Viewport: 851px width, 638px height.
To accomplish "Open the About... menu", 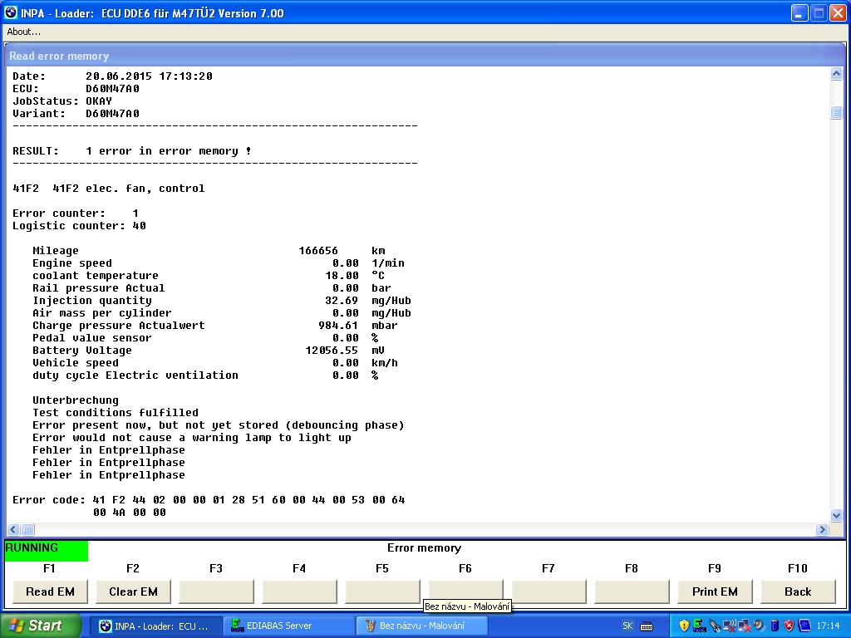I will click(24, 32).
